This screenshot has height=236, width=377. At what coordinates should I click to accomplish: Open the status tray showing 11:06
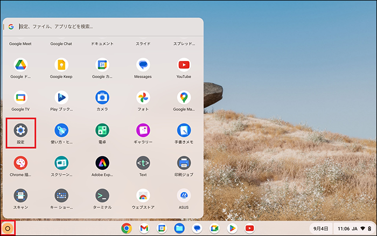[354, 228]
